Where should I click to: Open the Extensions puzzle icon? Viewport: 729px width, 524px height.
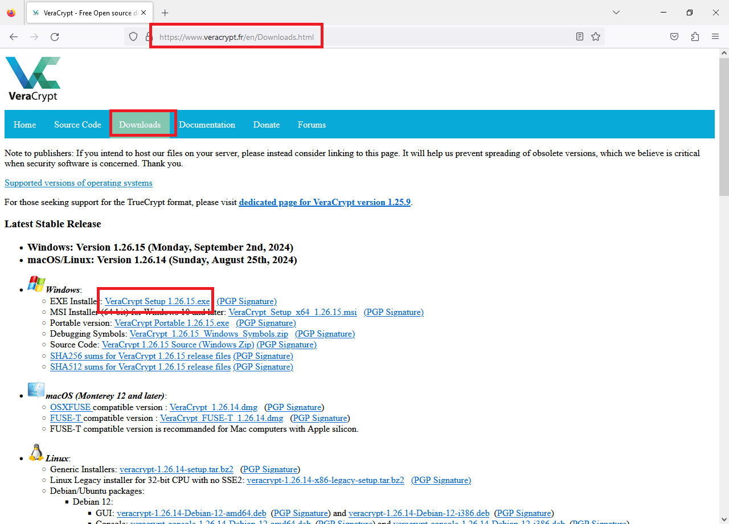tap(695, 36)
